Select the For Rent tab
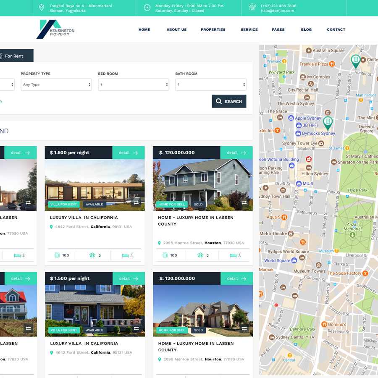This screenshot has width=378, height=378. [16, 56]
